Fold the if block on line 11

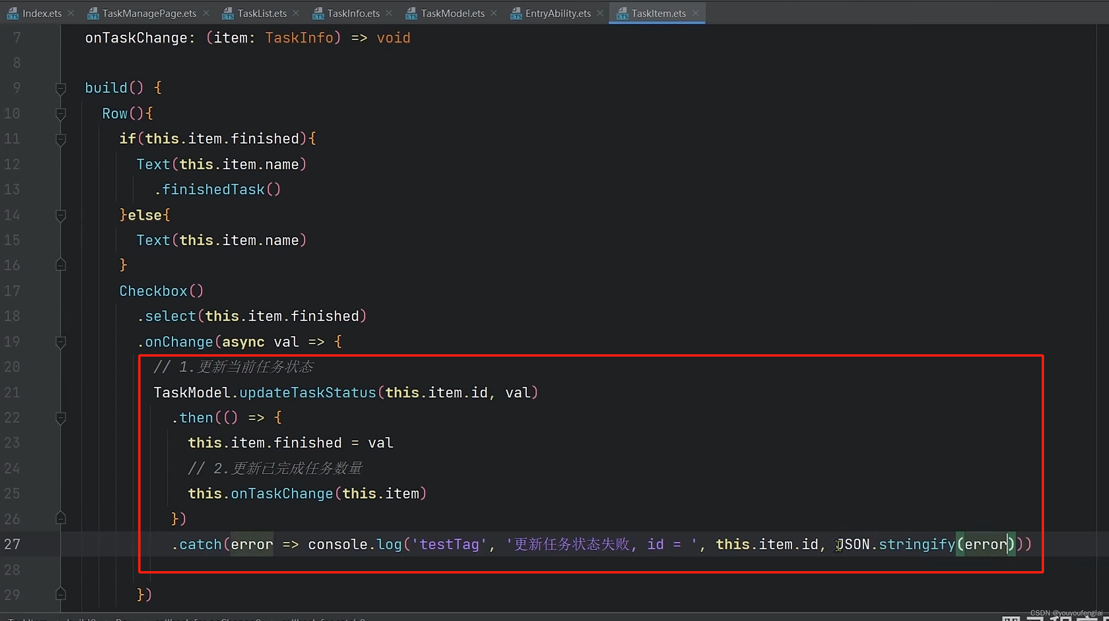pos(61,139)
